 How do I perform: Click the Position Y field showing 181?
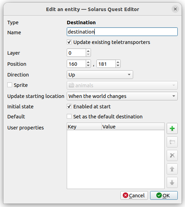click(x=106, y=64)
